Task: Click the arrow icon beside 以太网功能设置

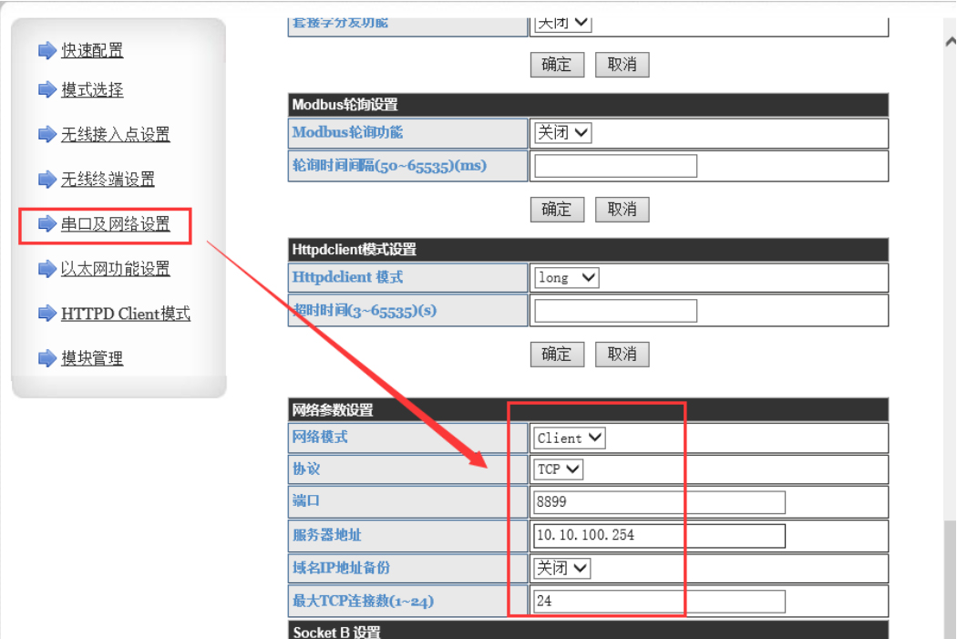Action: coord(47,269)
